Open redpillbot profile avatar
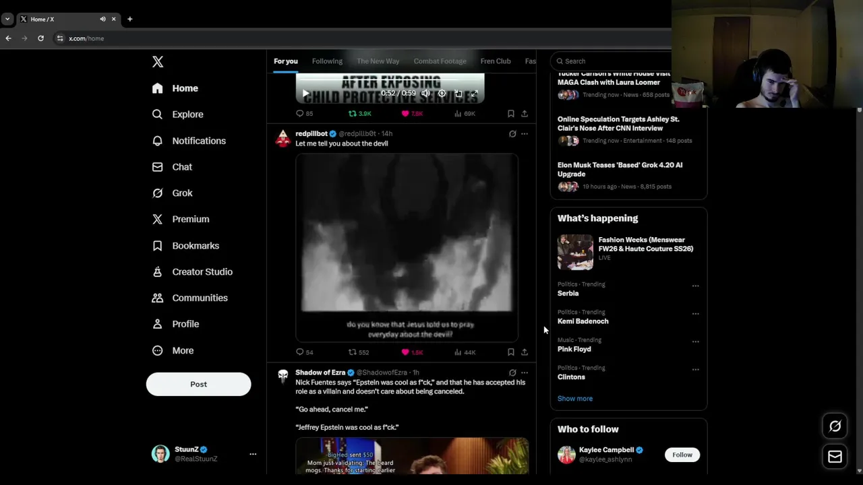Screen dimensions: 863x485 click(283, 138)
